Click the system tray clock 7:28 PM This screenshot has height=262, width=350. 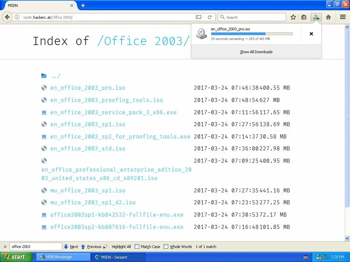(337, 257)
